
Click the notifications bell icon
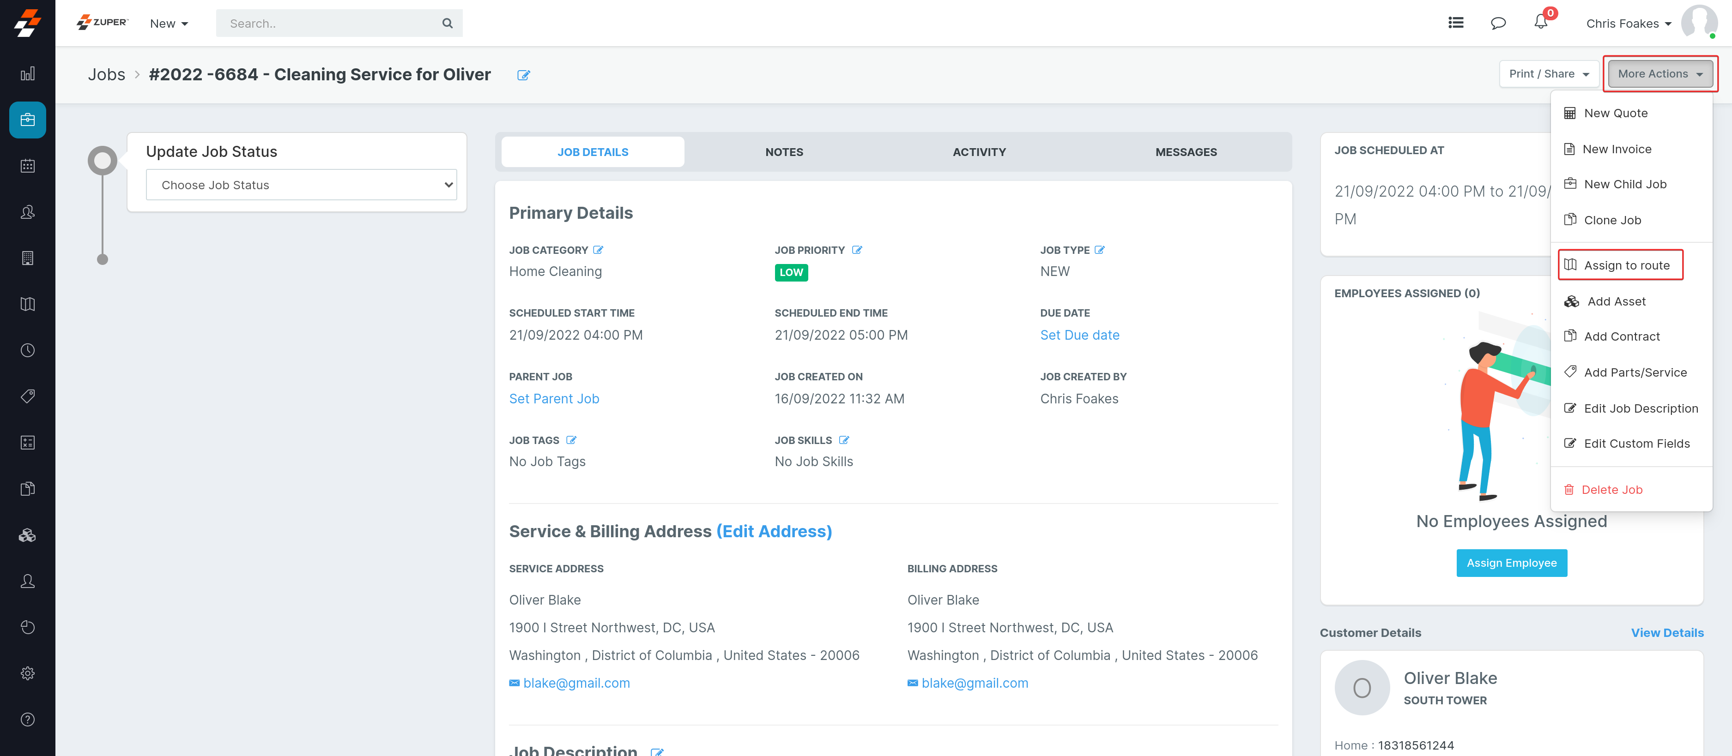(x=1540, y=22)
